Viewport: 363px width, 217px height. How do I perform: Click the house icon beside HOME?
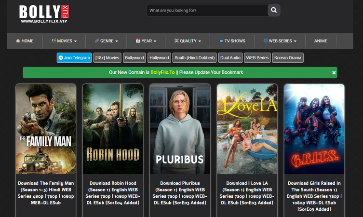[18, 41]
